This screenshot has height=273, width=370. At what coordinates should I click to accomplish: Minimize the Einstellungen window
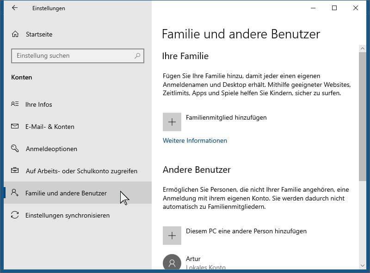pyautogui.click(x=313, y=8)
